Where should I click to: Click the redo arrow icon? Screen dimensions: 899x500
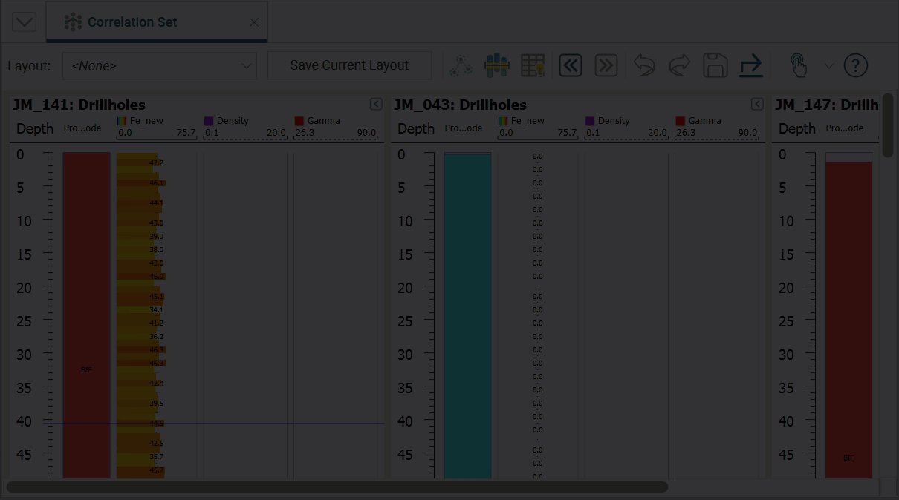(x=679, y=66)
